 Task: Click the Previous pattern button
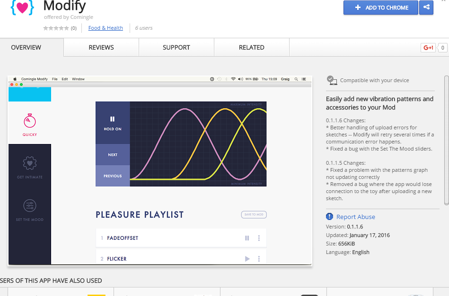113,176
